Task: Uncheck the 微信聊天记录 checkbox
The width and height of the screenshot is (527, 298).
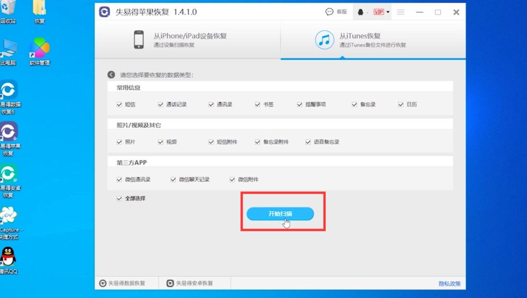Action: [173, 179]
